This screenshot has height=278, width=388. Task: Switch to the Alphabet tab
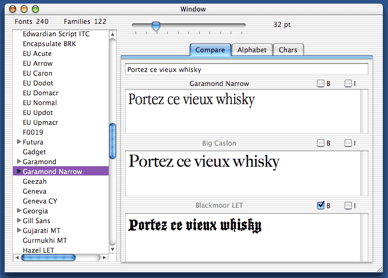[252, 50]
